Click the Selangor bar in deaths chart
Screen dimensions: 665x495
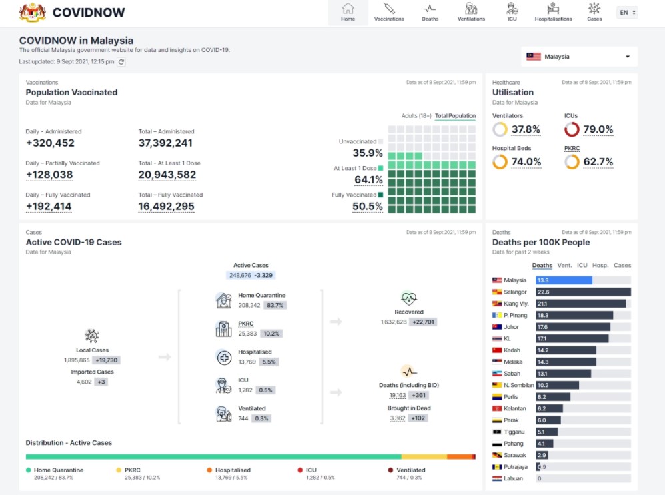click(x=582, y=292)
